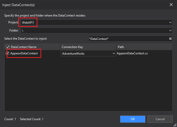Clear the DataContext filter with the X icon
This screenshot has width=177, height=127.
click(x=170, y=39)
